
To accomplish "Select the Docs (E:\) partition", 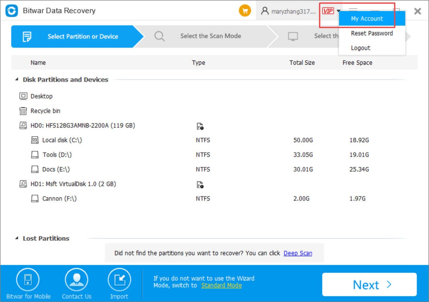I will [56, 169].
